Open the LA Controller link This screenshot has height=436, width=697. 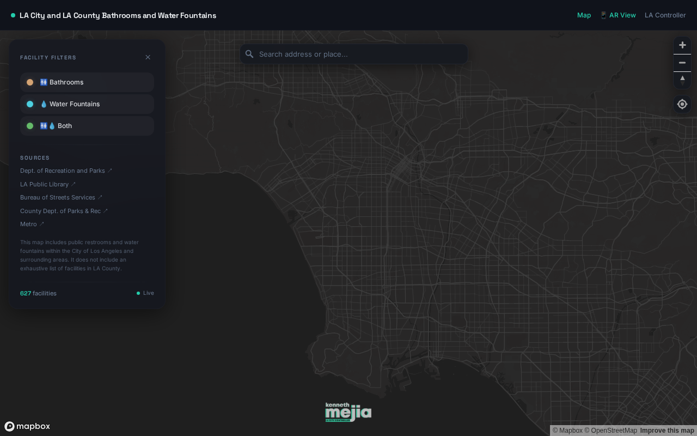click(665, 15)
